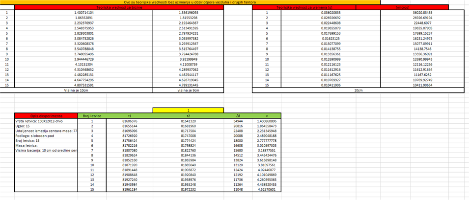
Task: Select the green 't2' column header
Action: pos(188,116)
